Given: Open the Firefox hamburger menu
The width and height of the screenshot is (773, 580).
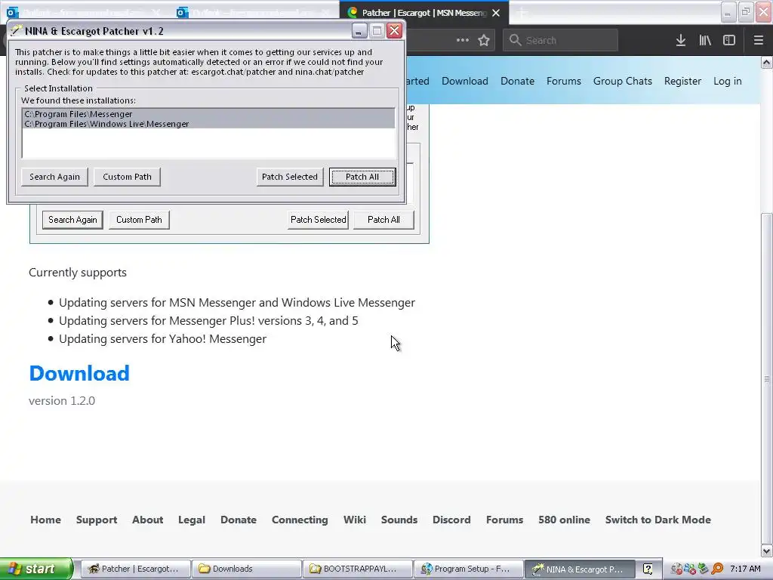Looking at the screenshot, I should point(758,41).
